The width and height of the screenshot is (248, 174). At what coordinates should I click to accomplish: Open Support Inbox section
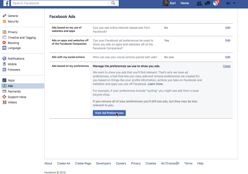(x=17, y=97)
